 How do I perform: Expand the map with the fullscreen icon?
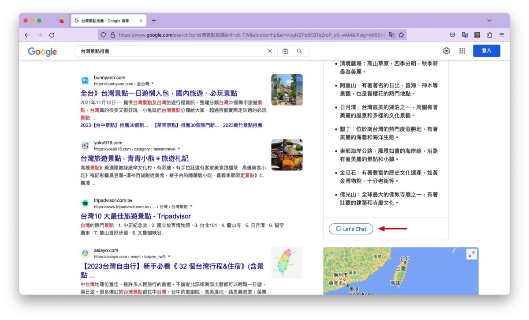pos(472,254)
